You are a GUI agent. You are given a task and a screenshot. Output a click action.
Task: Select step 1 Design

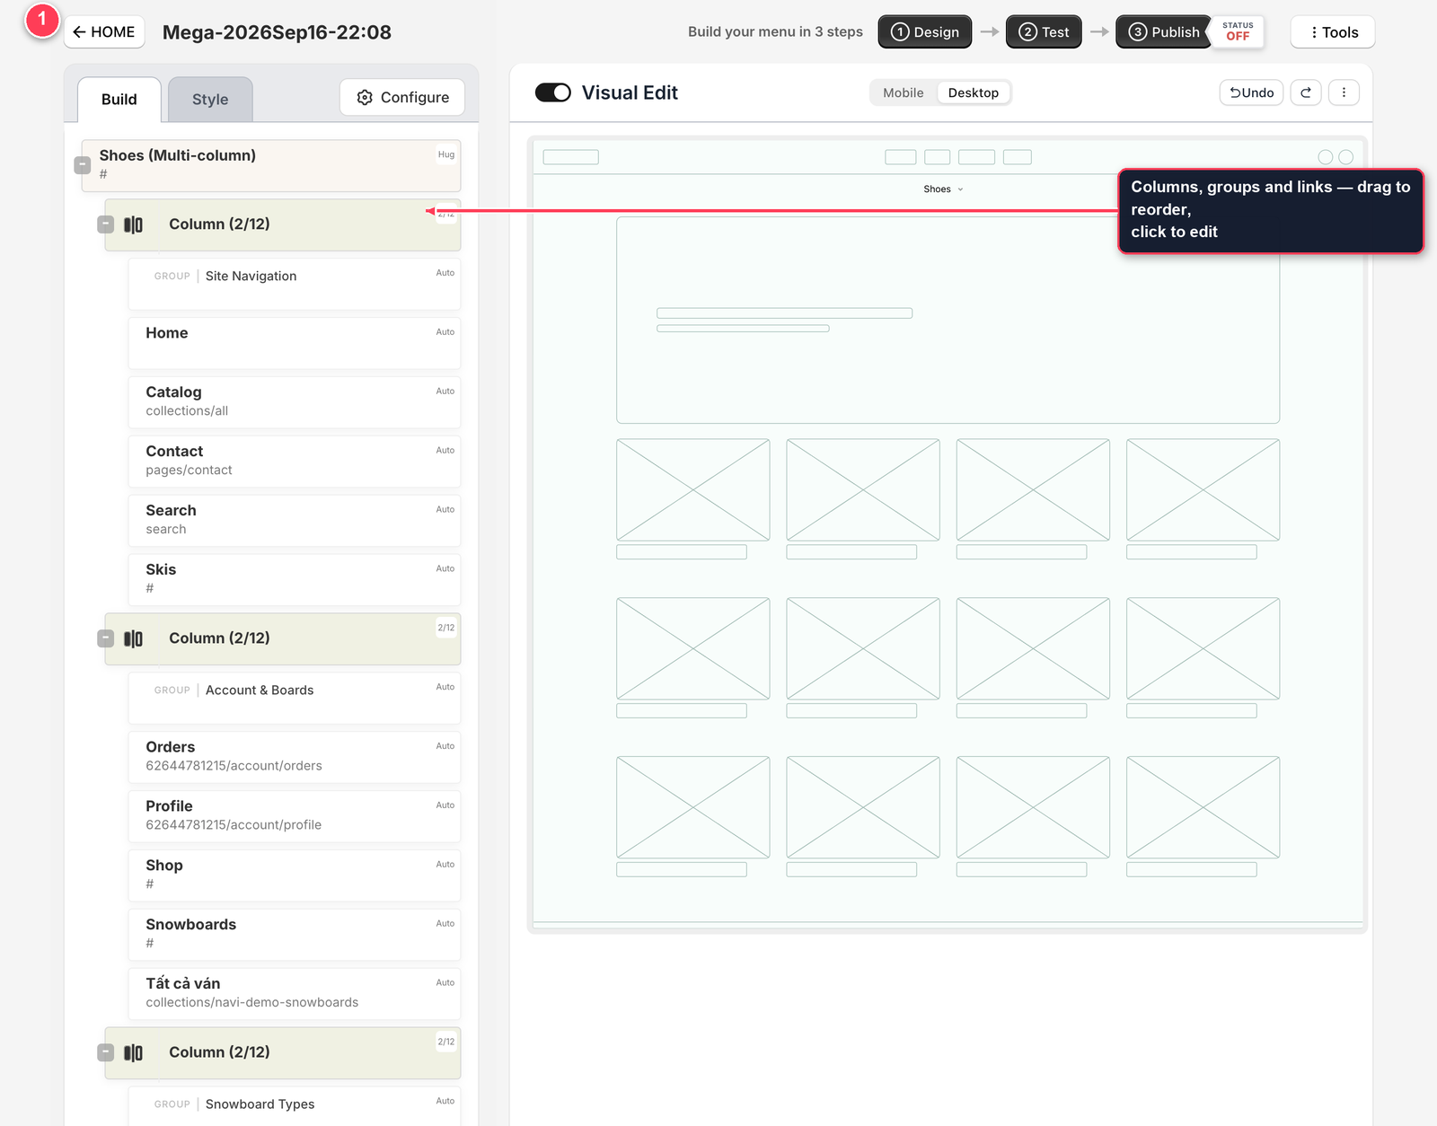point(925,32)
